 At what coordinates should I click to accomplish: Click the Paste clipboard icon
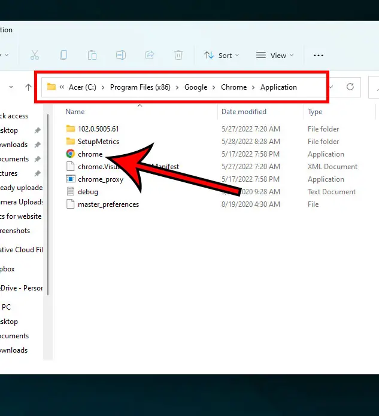pos(92,56)
